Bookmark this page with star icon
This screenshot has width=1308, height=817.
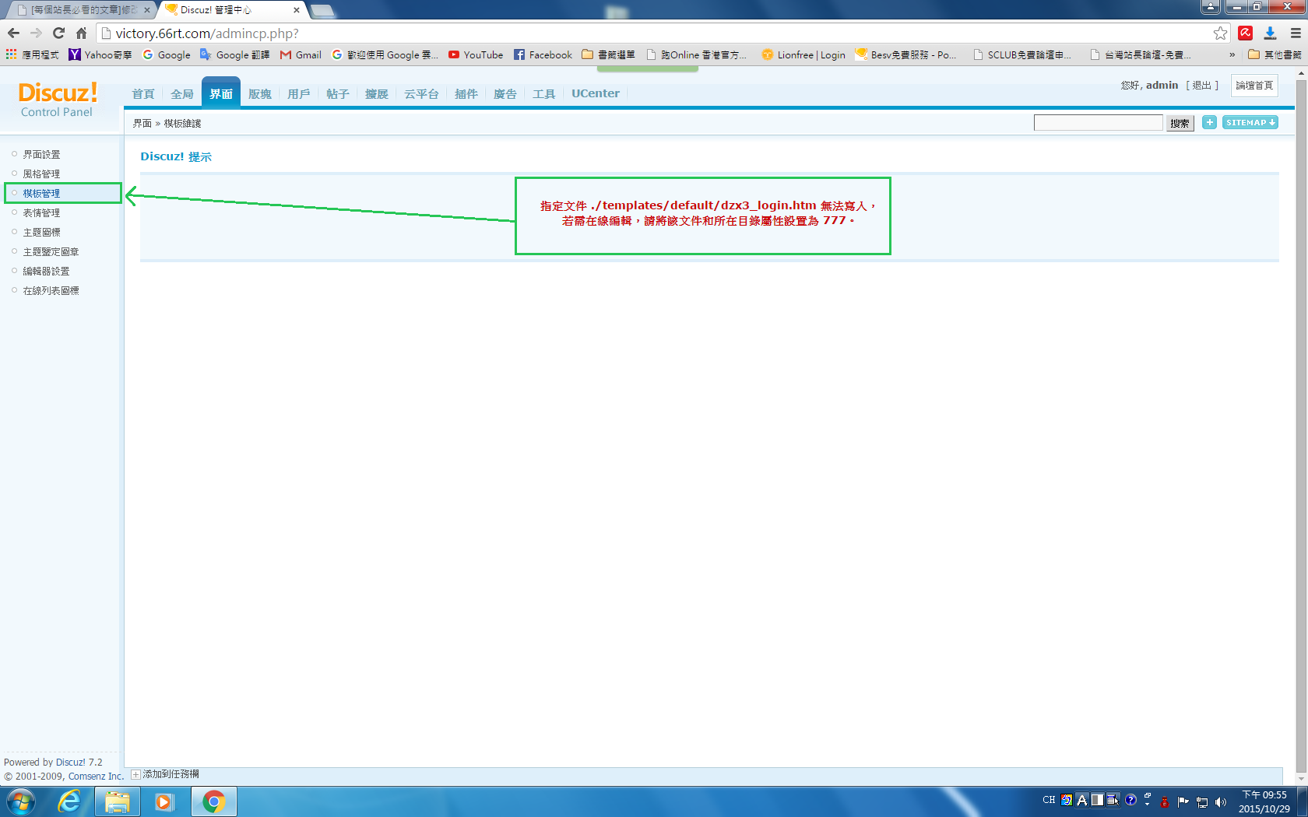click(x=1220, y=33)
